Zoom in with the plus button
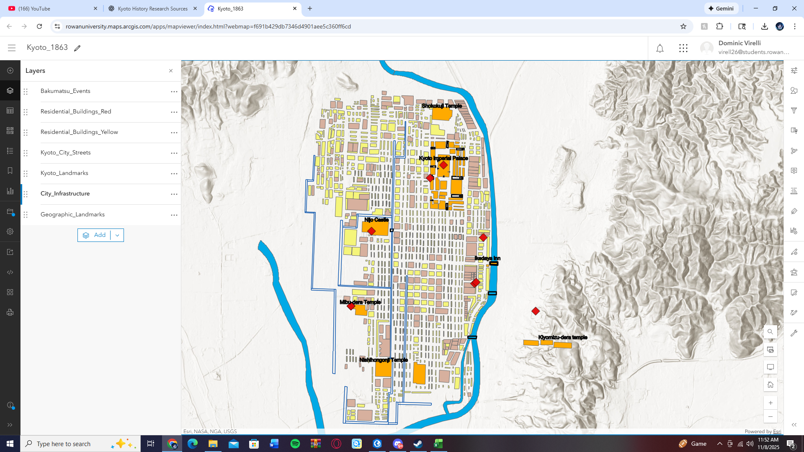Image resolution: width=804 pixels, height=452 pixels. point(770,403)
